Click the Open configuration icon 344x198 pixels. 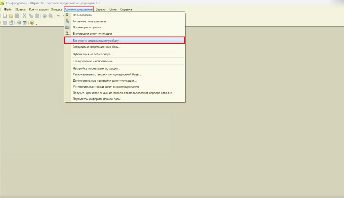click(x=11, y=23)
